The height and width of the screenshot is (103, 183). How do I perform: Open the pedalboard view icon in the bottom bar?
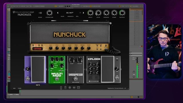61,88
